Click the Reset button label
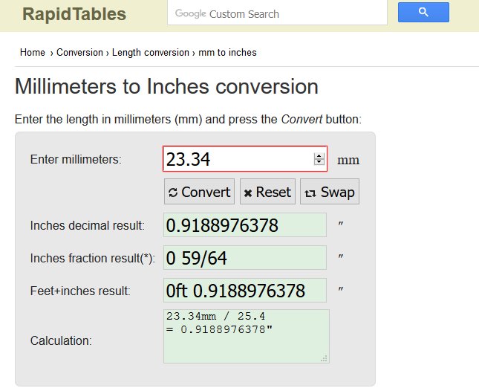This screenshot has height=391, width=479. (x=273, y=192)
